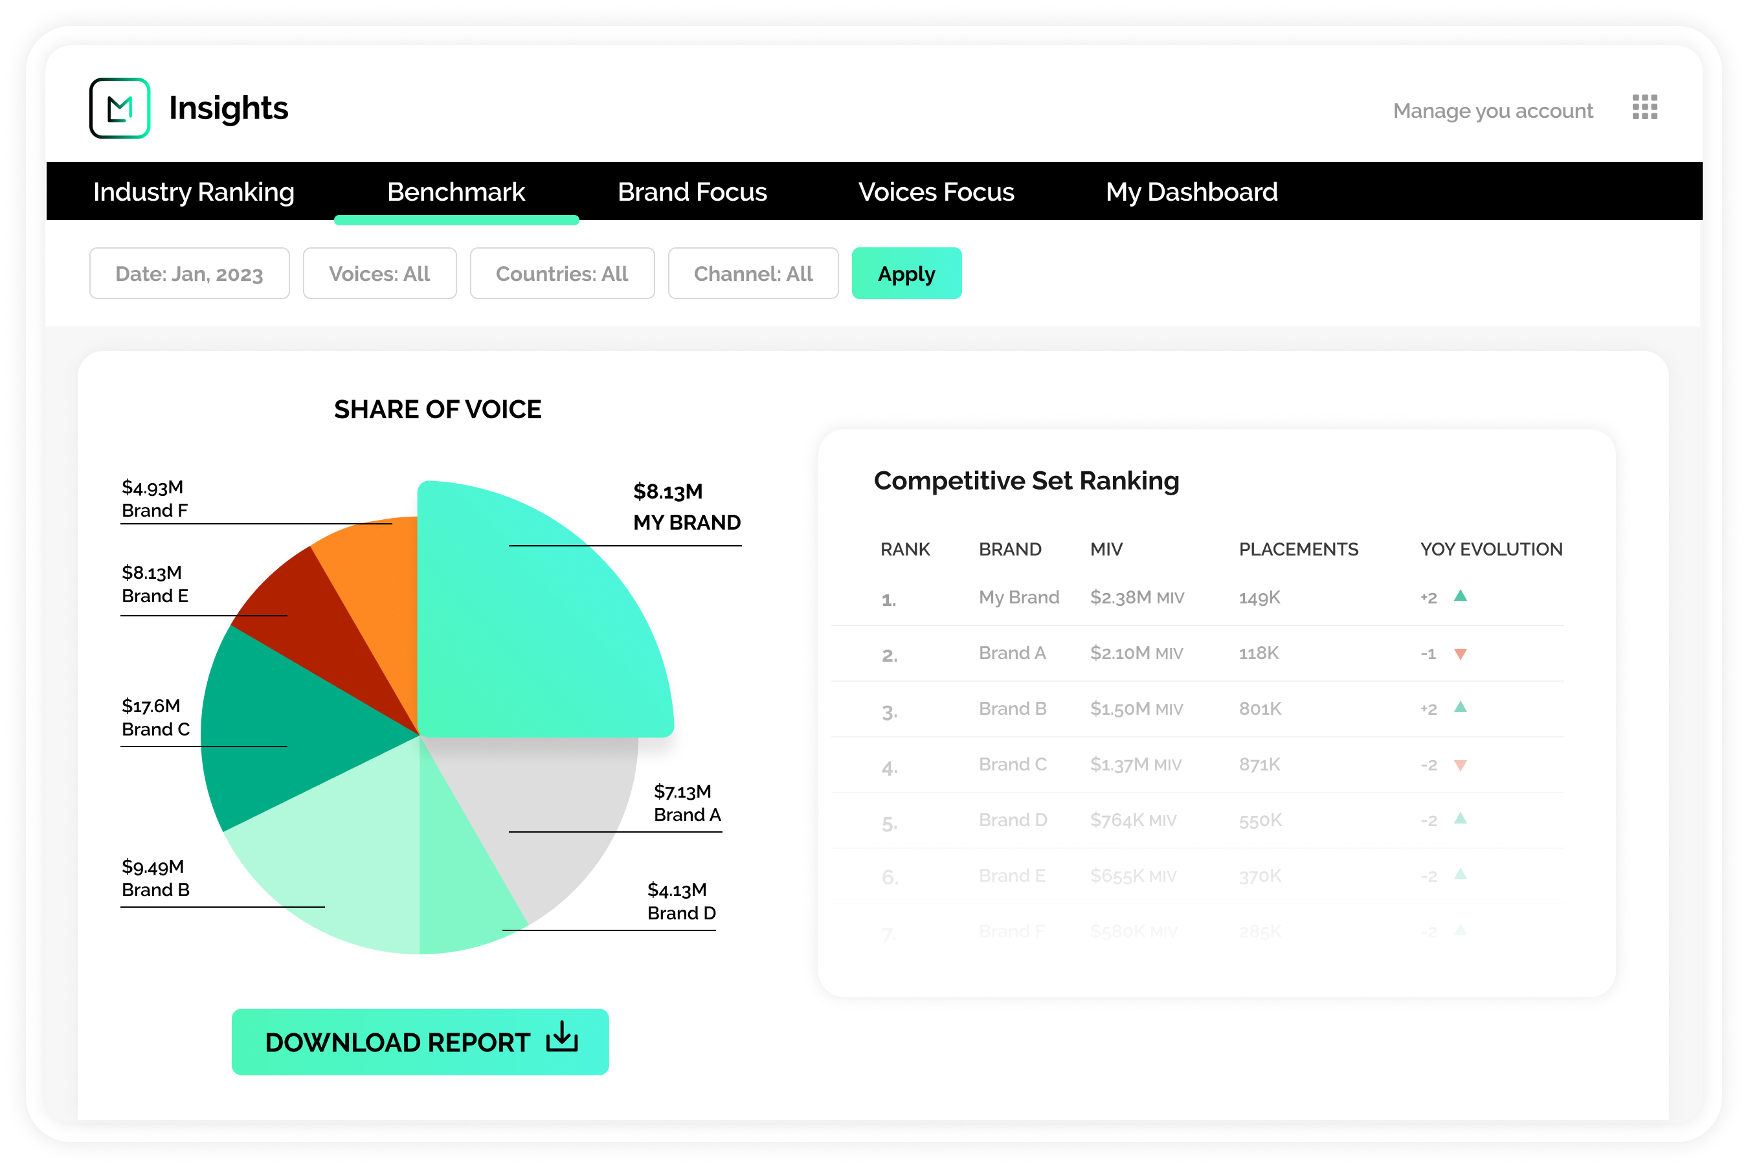This screenshot has width=1748, height=1168.
Task: Go to My Dashboard tab
Action: [x=1191, y=192]
